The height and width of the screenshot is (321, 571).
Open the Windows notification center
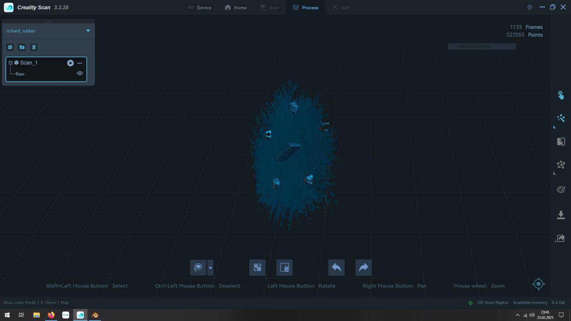(562, 315)
